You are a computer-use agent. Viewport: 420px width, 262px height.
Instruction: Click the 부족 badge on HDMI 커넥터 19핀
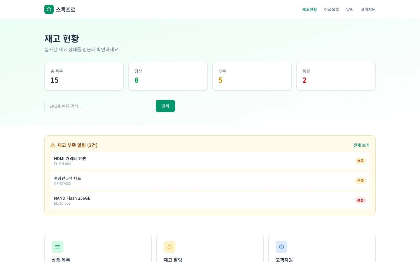point(360,161)
